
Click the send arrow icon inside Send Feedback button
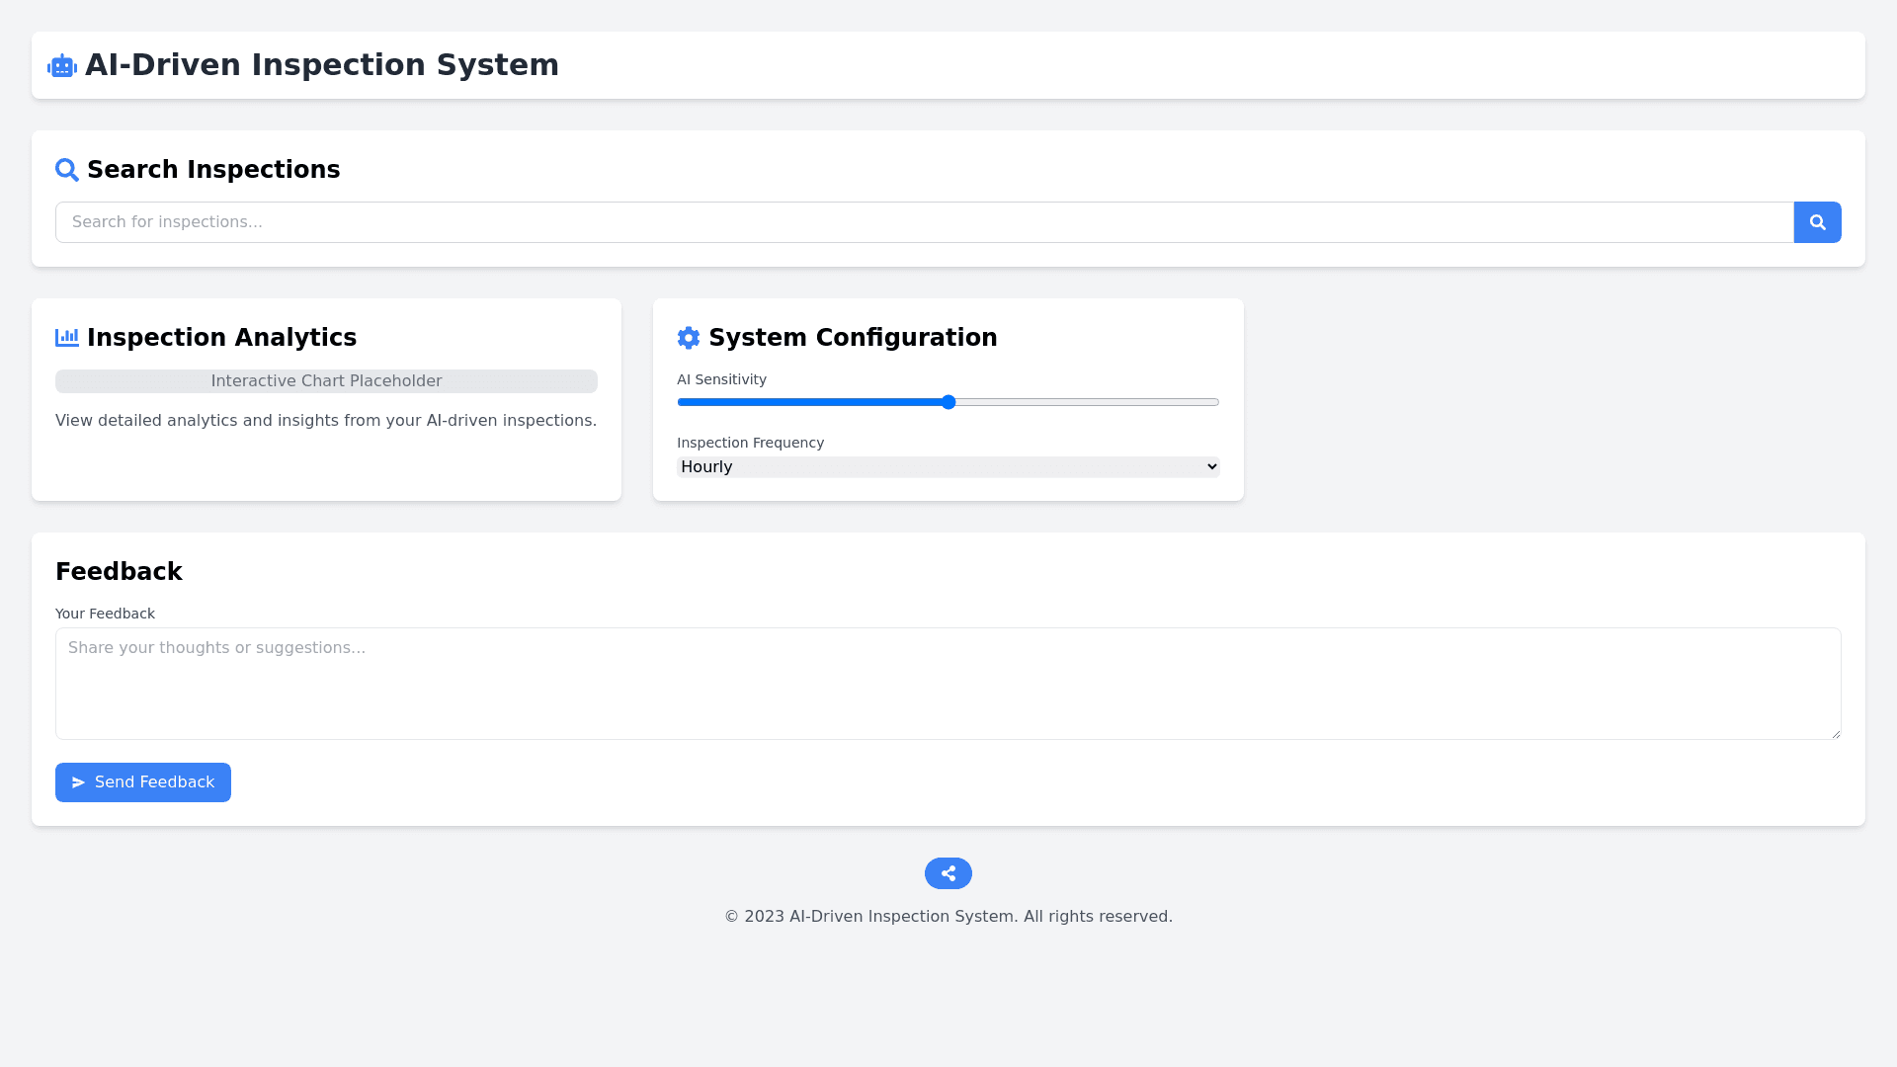point(79,782)
